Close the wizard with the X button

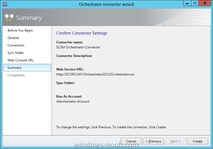click(205, 3)
